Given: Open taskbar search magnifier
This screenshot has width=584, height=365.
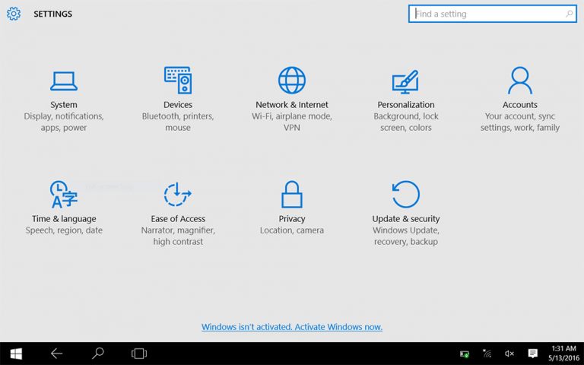Looking at the screenshot, I should (97, 354).
